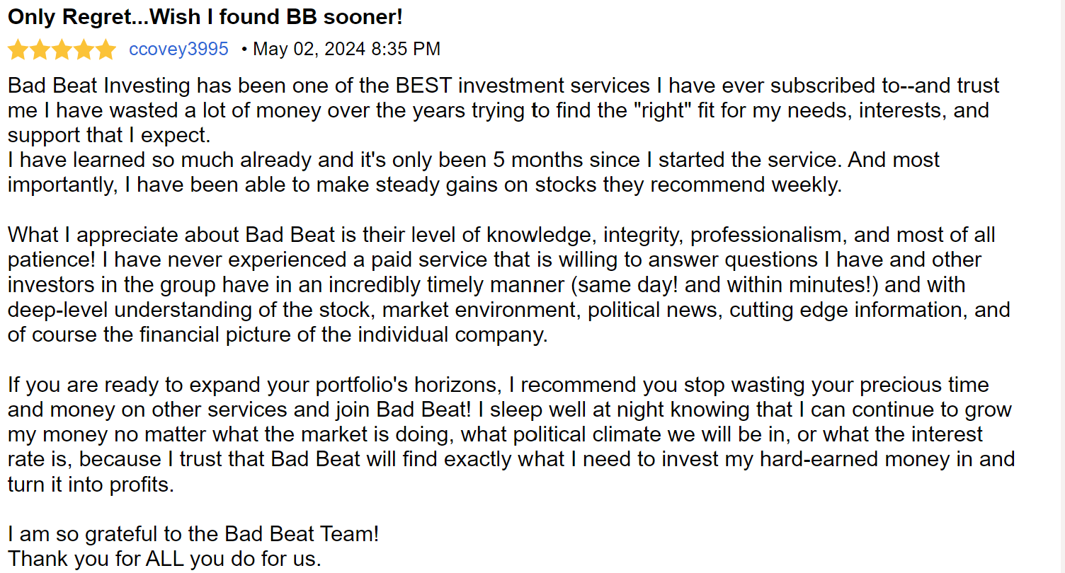Click the review title "Only Regret...Wish I found BB sooner!"
Viewport: 1065px width, 573px height.
tap(205, 18)
